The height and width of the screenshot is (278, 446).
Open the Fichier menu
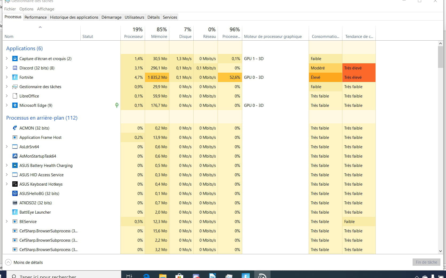click(x=10, y=9)
